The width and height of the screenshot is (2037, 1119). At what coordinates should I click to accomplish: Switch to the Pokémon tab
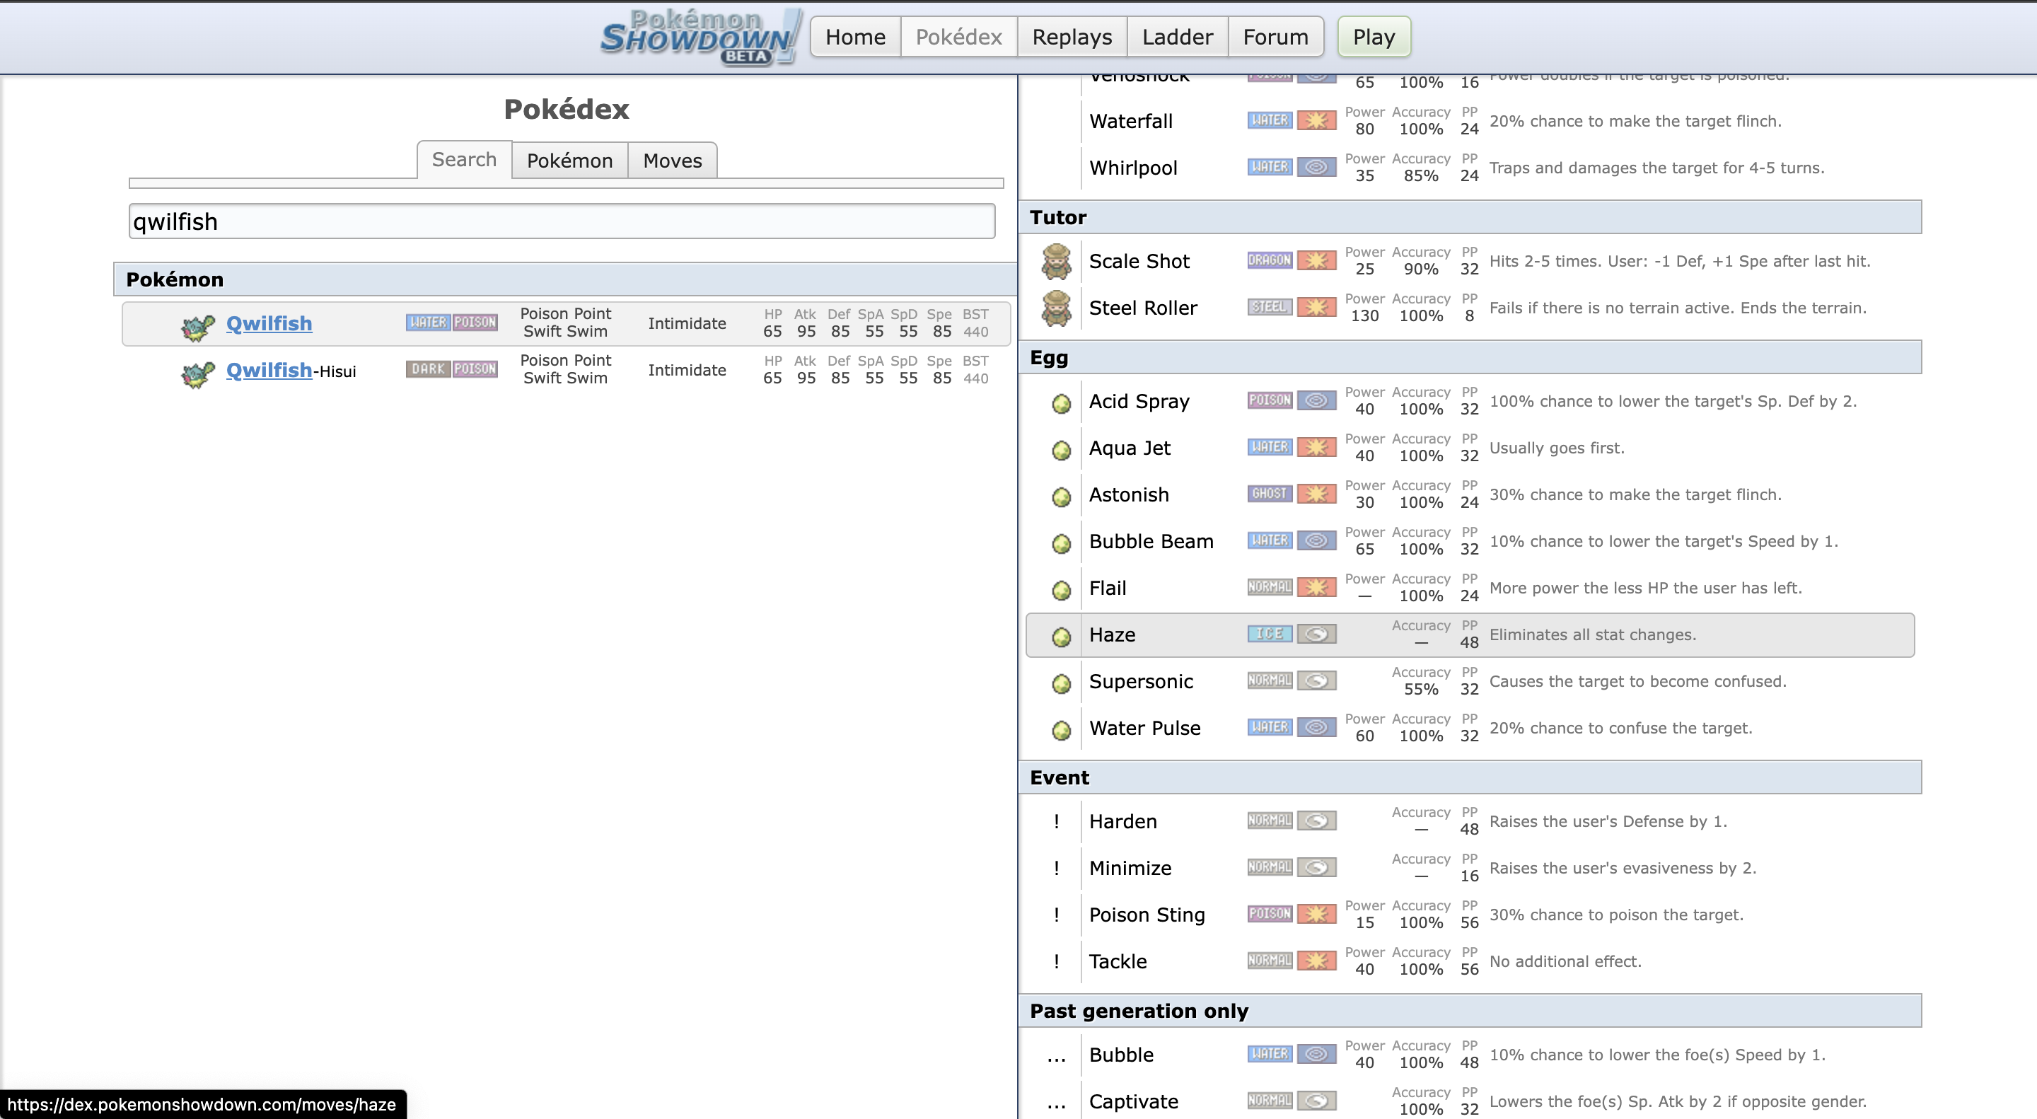(x=570, y=161)
